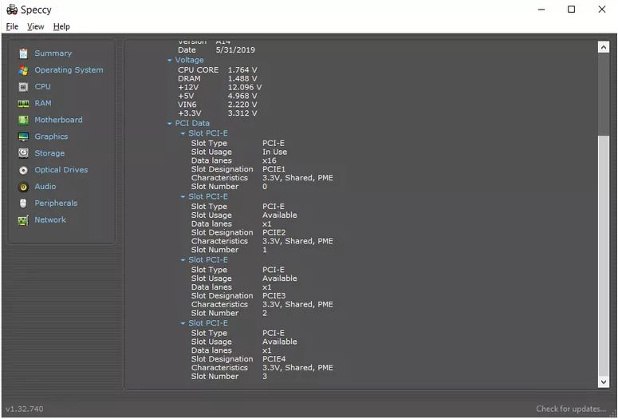This screenshot has height=419, width=618.
Task: Switch to the Network section
Action: point(50,219)
